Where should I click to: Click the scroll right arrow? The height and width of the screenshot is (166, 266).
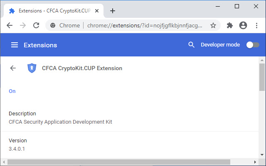255,162
